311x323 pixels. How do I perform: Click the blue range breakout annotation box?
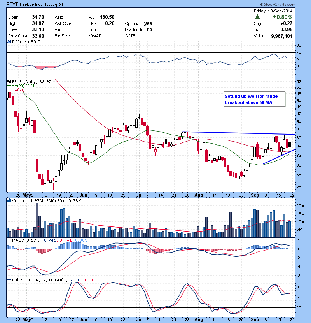click(254, 99)
